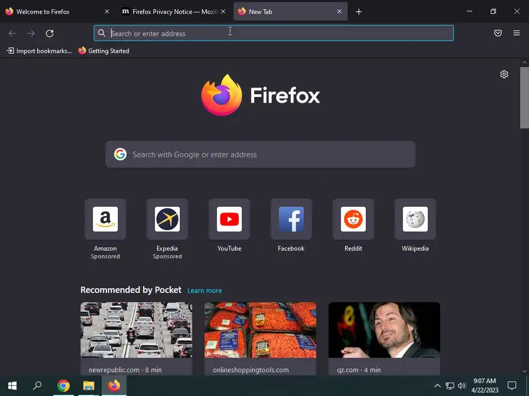
Task: Open the taskbar clock and date
Action: (x=485, y=386)
